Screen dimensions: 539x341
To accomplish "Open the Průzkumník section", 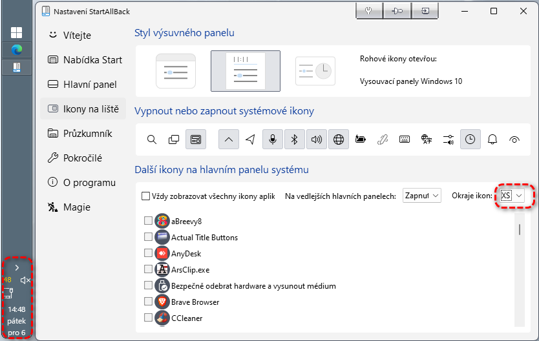I will click(83, 134).
